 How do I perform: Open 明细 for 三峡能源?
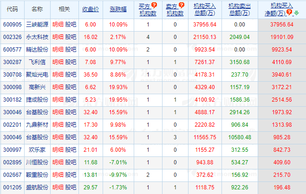(58, 24)
